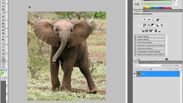
Task: Select the Rectangle shape tool
Action: tap(3, 54)
